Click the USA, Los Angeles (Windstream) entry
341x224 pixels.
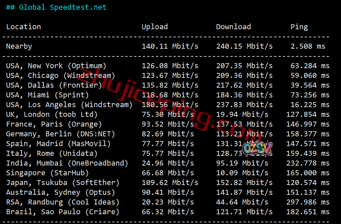click(69, 105)
